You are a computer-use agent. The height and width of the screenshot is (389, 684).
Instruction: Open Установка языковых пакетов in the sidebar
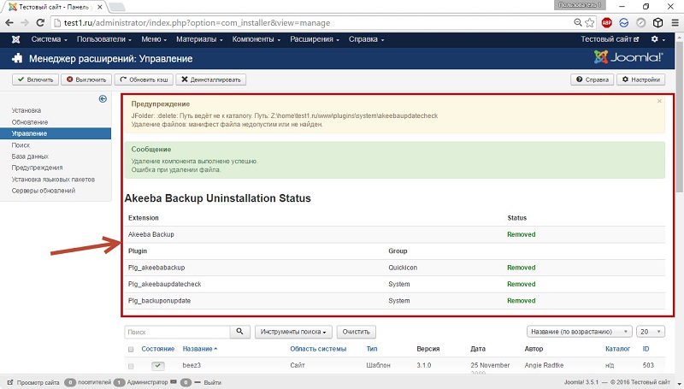(x=53, y=180)
